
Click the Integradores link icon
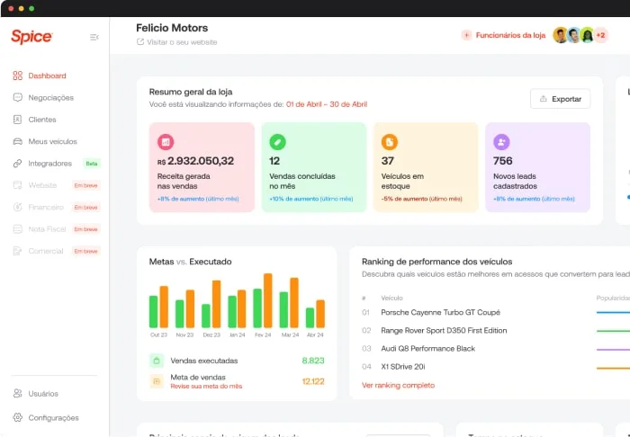point(18,164)
